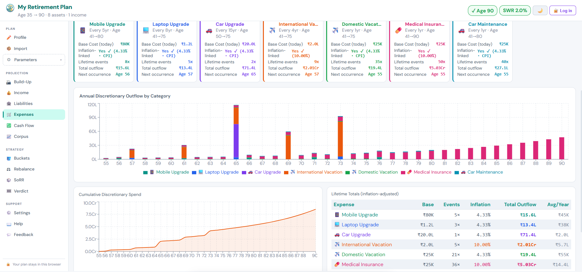Image resolution: width=582 pixels, height=272 pixels.
Task: Toggle Car Maintenance series in chart legend
Action: click(x=479, y=172)
